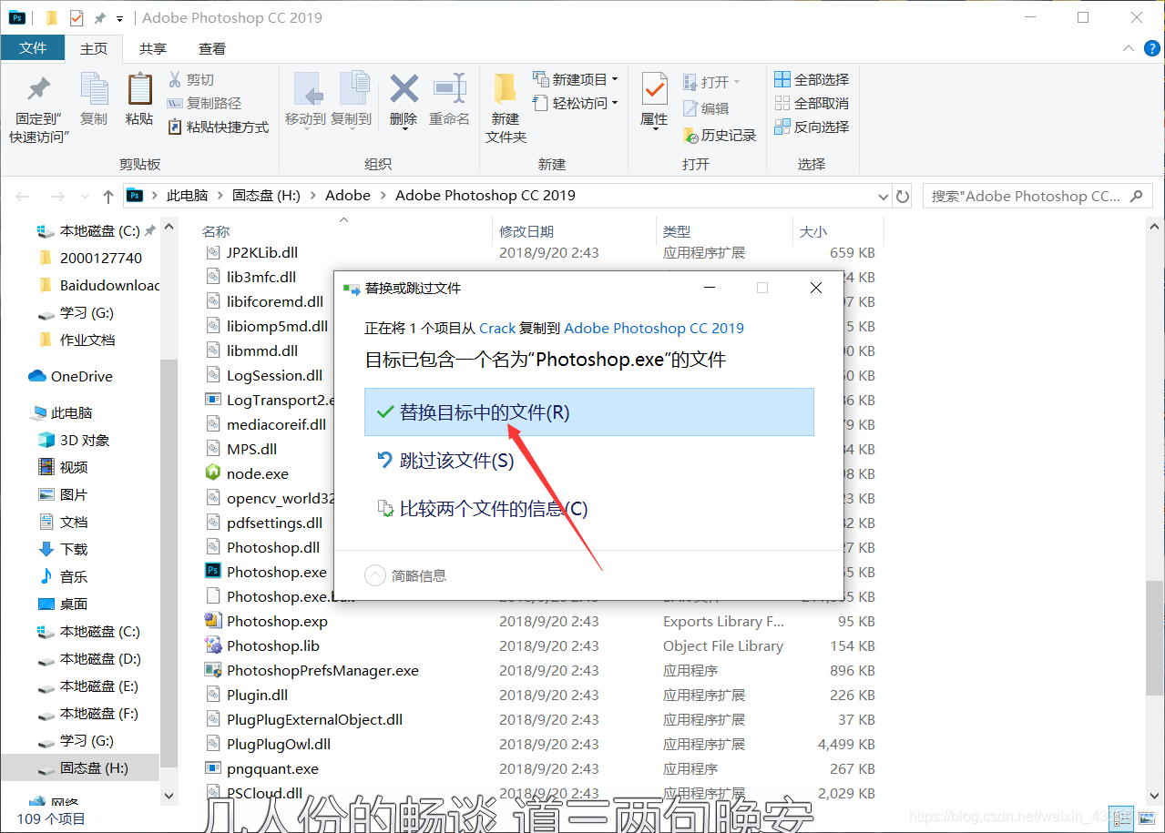This screenshot has height=833, width=1165.
Task: Click the Paste clipboard icon
Action: coord(139,89)
